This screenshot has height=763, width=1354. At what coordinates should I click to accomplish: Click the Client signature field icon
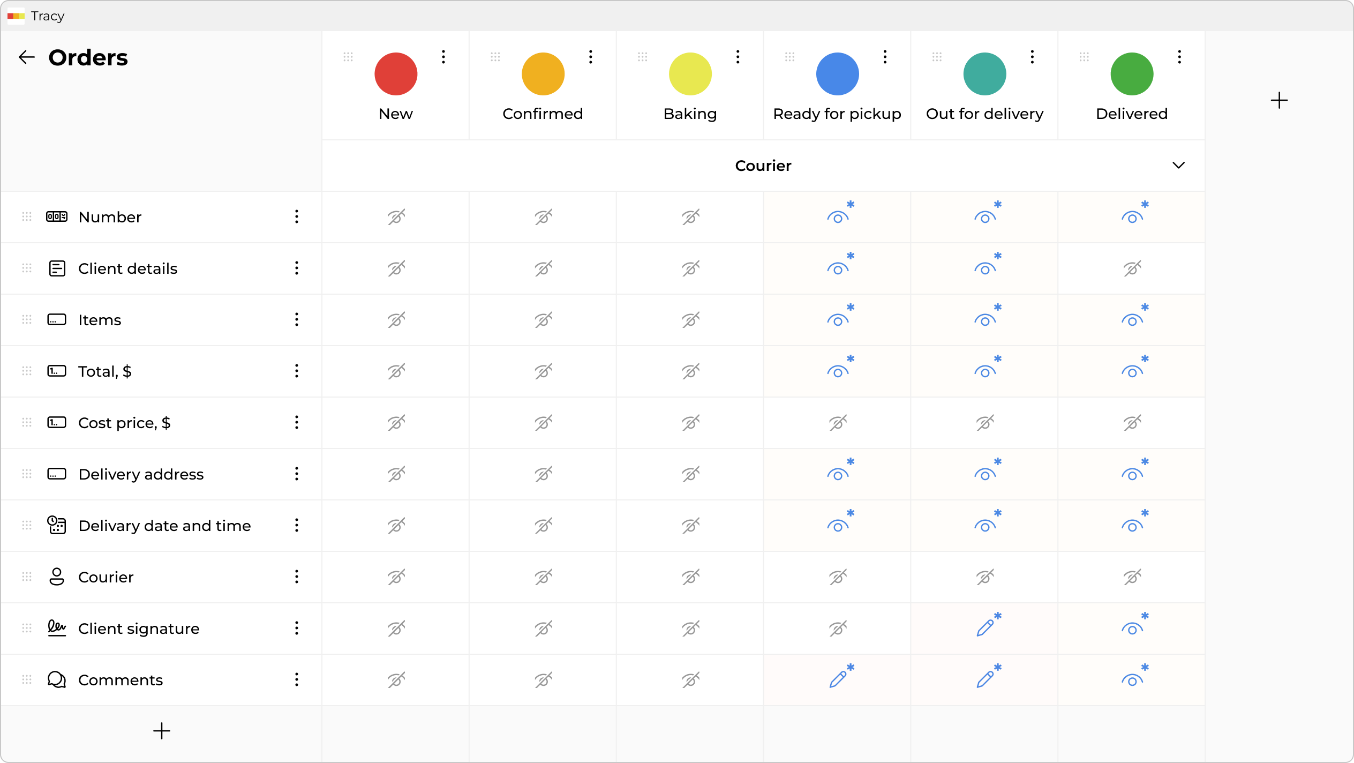[57, 628]
